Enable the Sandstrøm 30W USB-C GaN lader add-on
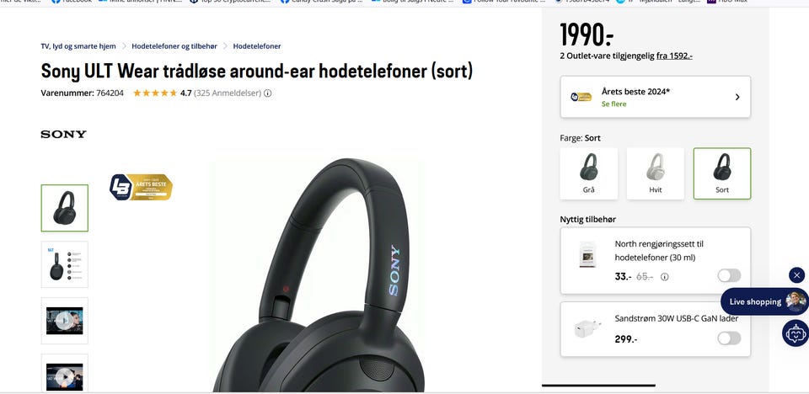The width and height of the screenshot is (809, 394). pos(729,338)
